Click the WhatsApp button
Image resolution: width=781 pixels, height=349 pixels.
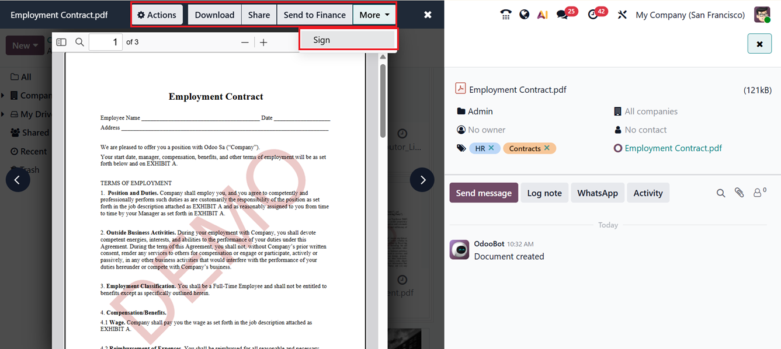[x=598, y=193]
